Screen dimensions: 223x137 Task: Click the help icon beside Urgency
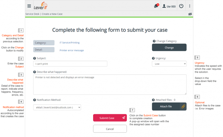point(153,58)
